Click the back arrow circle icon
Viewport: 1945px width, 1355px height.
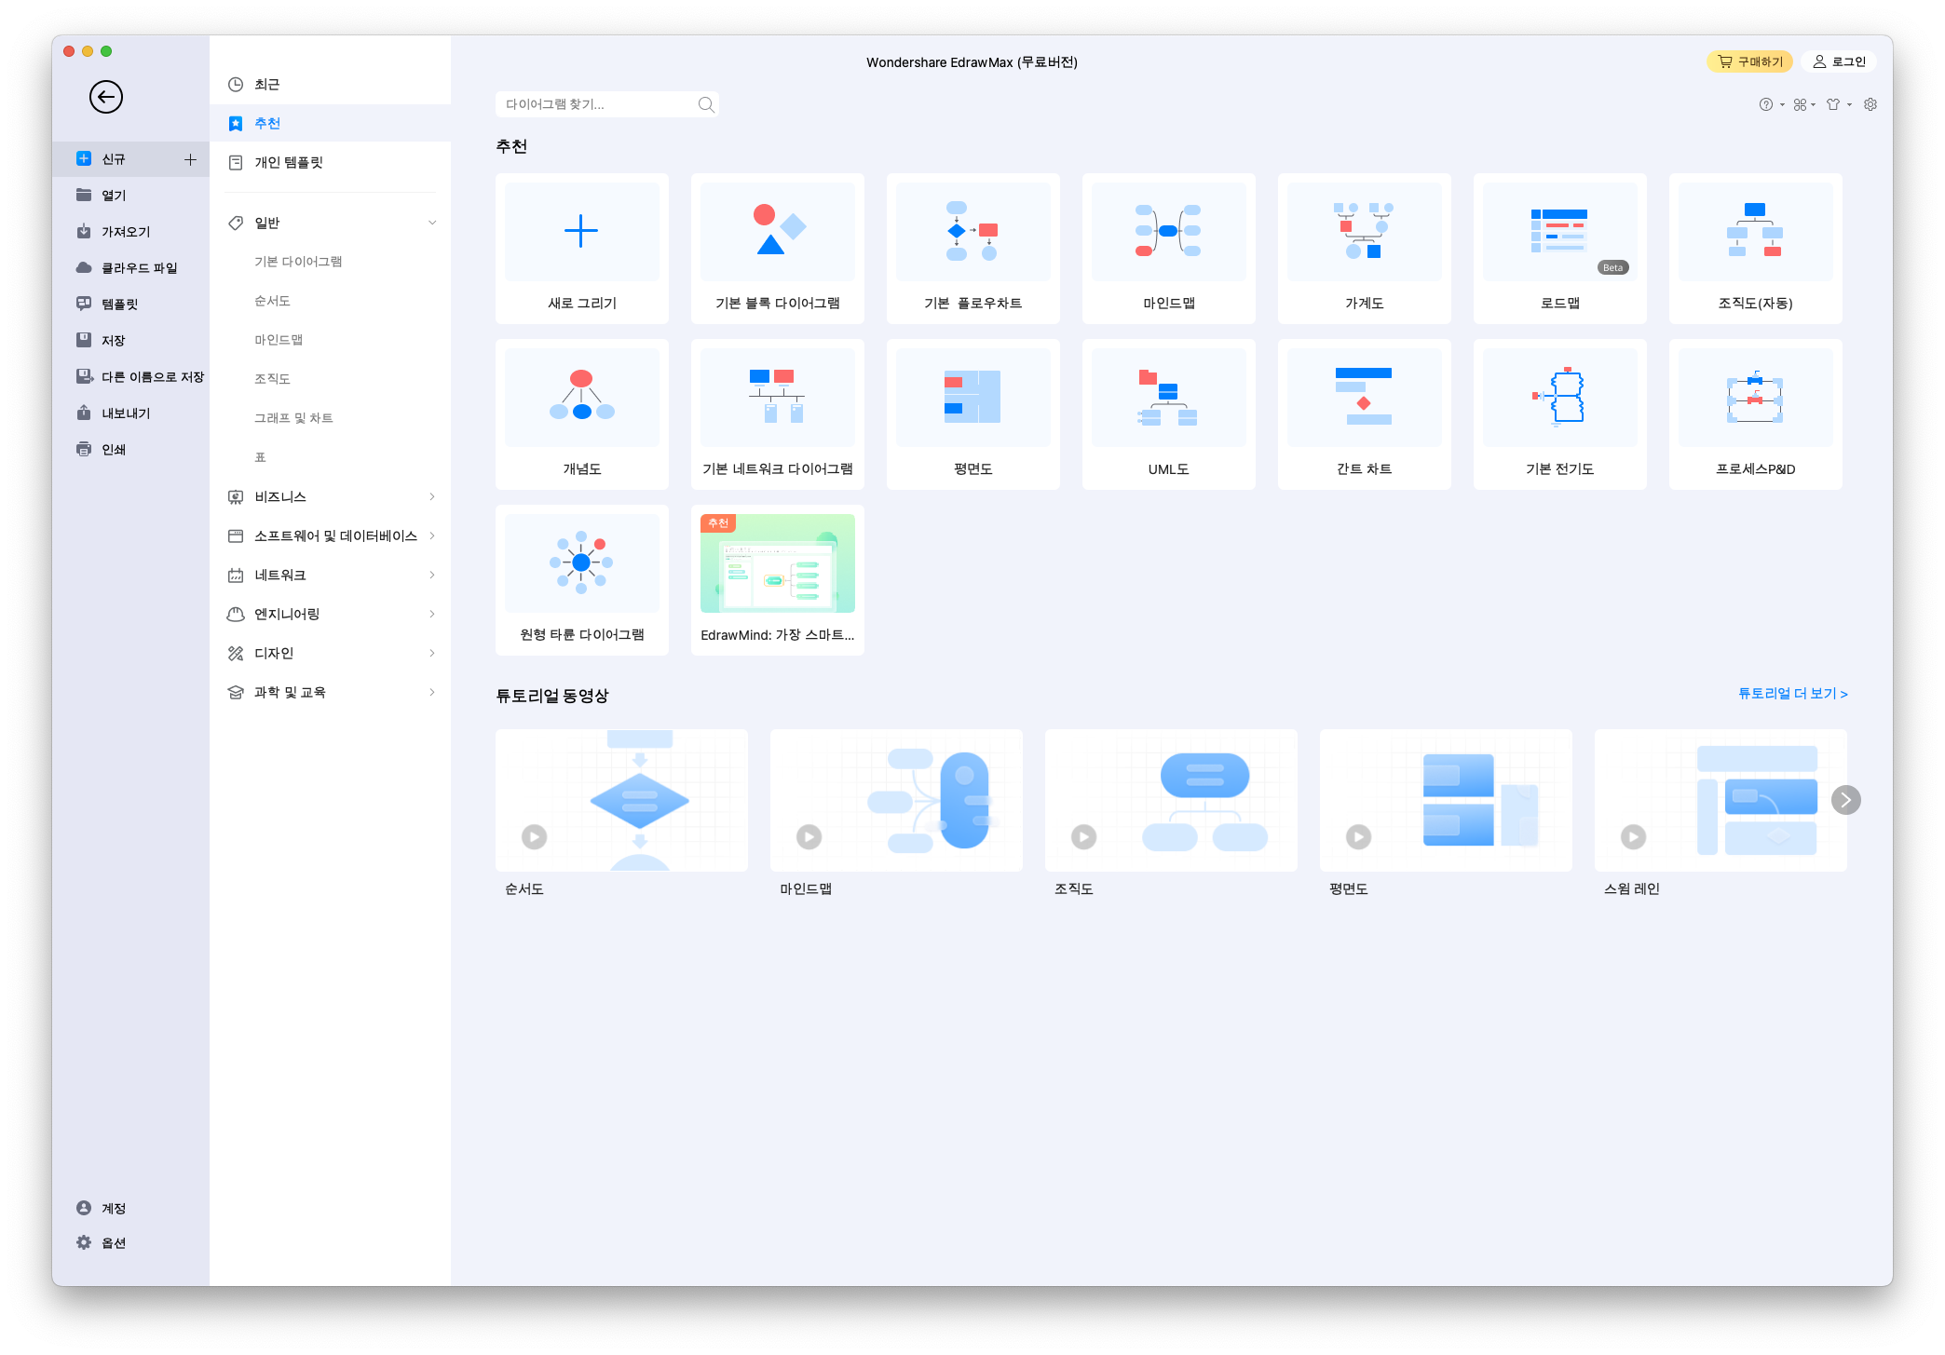click(x=106, y=97)
